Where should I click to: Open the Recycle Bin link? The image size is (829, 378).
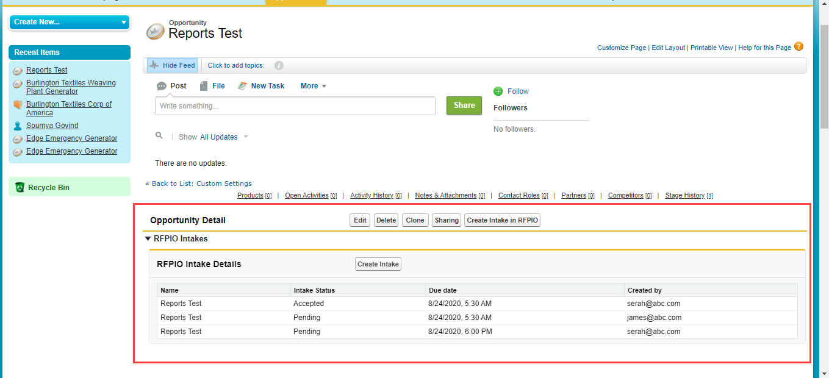click(x=49, y=188)
